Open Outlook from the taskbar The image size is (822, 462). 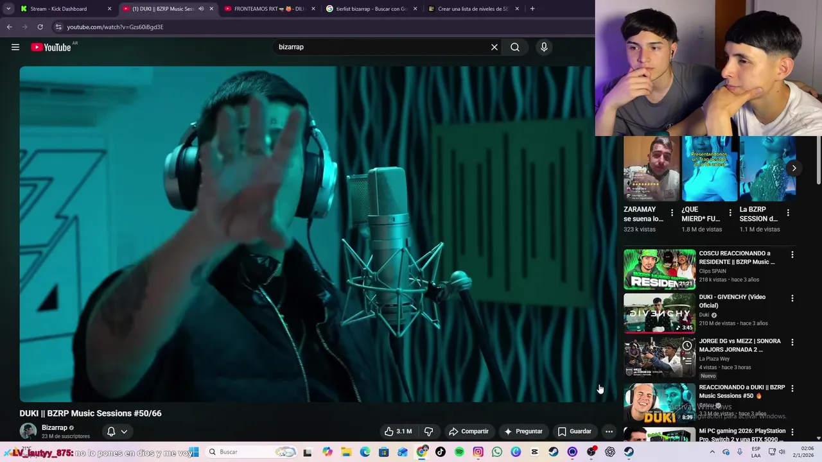[403, 452]
